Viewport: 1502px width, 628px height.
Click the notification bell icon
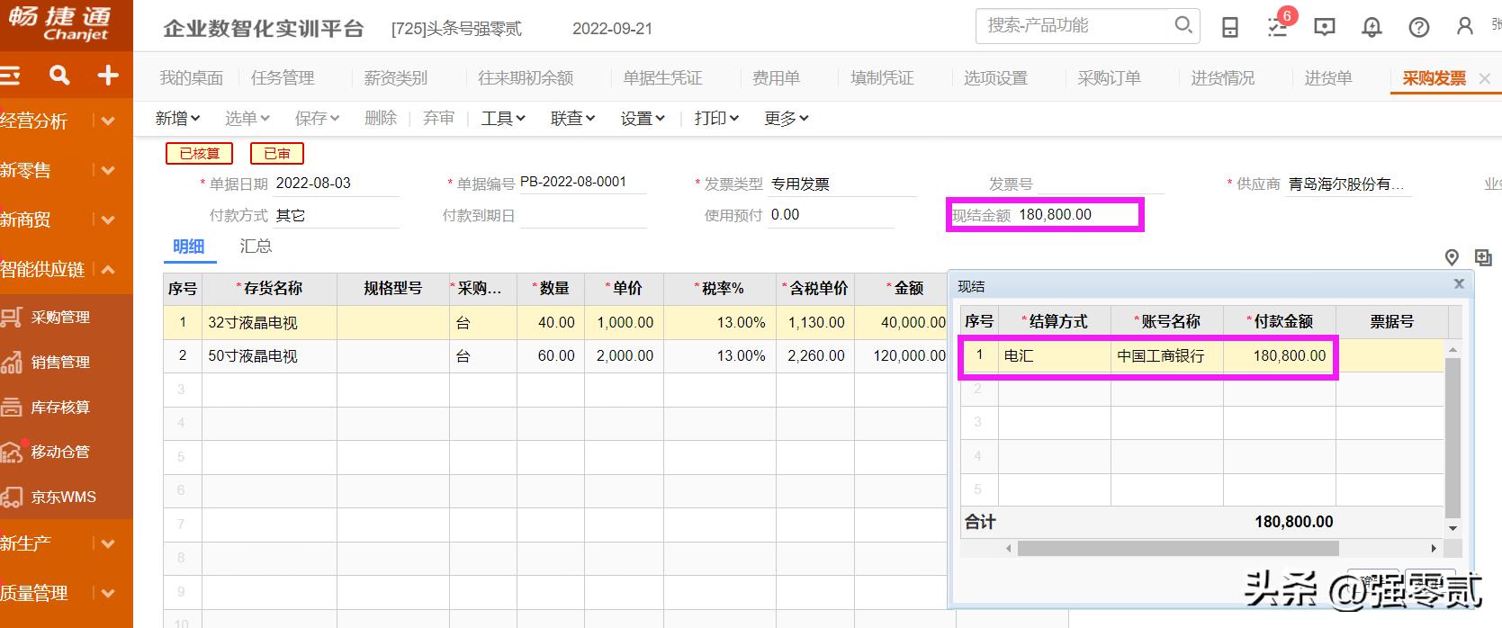coord(1372,27)
